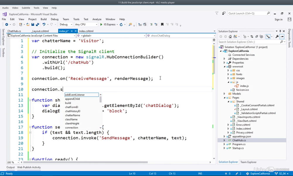Collapse the wwwroot folder node
Viewport: 293px width, 176px height.
[224, 66]
